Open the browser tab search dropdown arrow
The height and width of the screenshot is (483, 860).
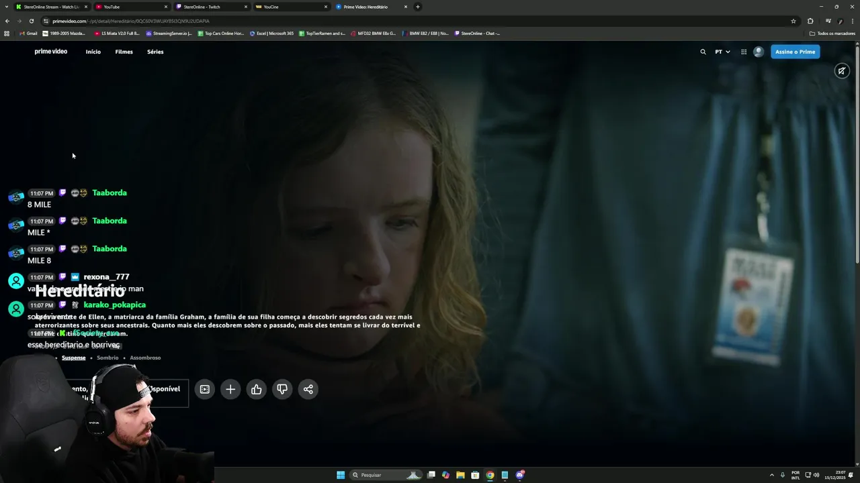(6, 7)
